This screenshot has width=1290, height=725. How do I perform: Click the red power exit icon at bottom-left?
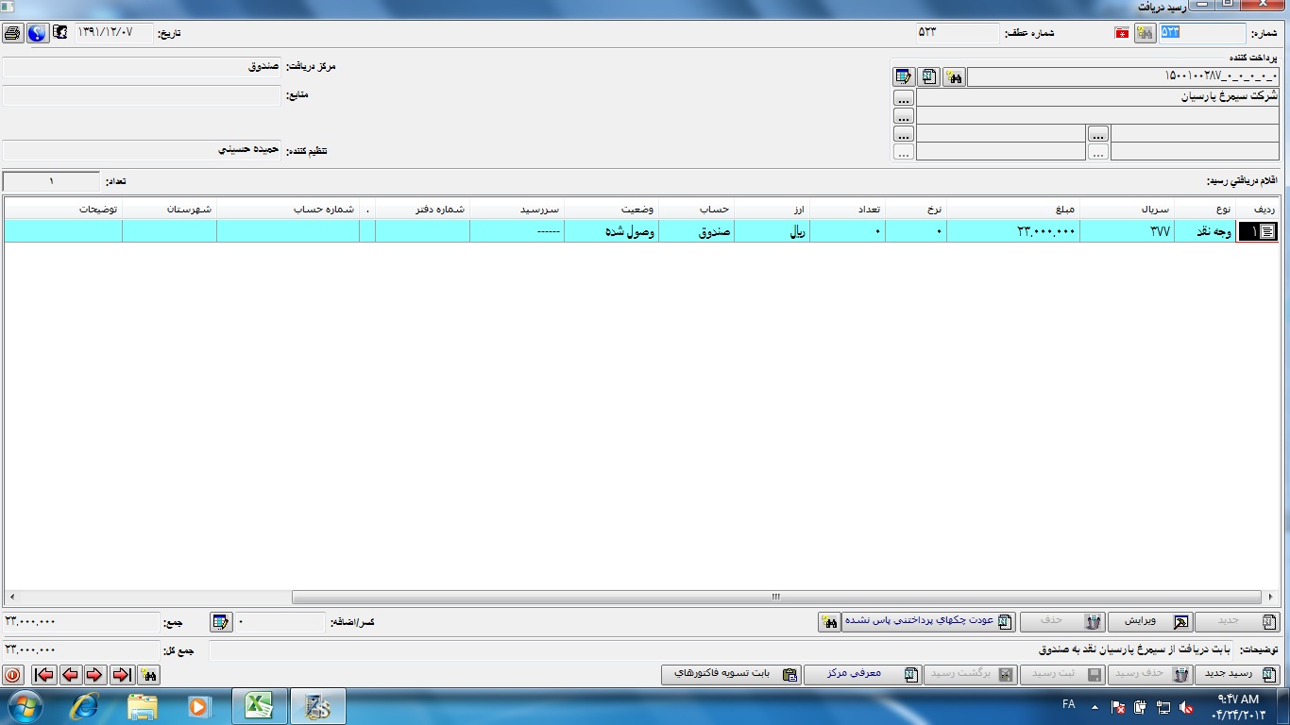[13, 675]
